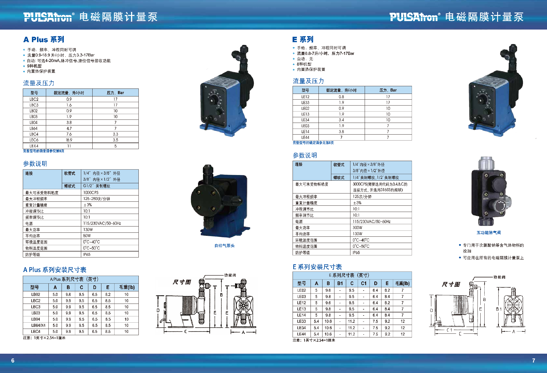Click the LB64/X4 row in dimension table
The image size is (547, 373).
[81, 325]
